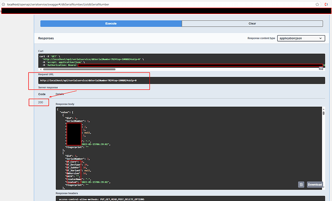Open the Response content type dropdown

pos(301,38)
